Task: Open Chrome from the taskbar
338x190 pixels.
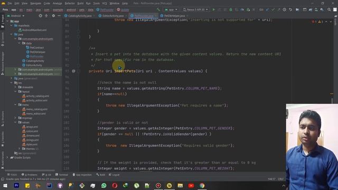Action: pyautogui.click(x=202, y=185)
